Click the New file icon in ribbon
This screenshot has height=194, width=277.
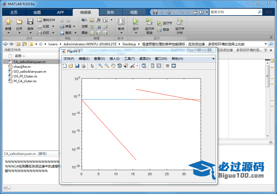tap(8, 22)
